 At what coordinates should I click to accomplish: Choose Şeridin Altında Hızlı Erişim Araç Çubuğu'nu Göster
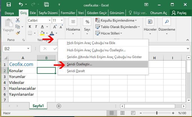(x=103, y=57)
